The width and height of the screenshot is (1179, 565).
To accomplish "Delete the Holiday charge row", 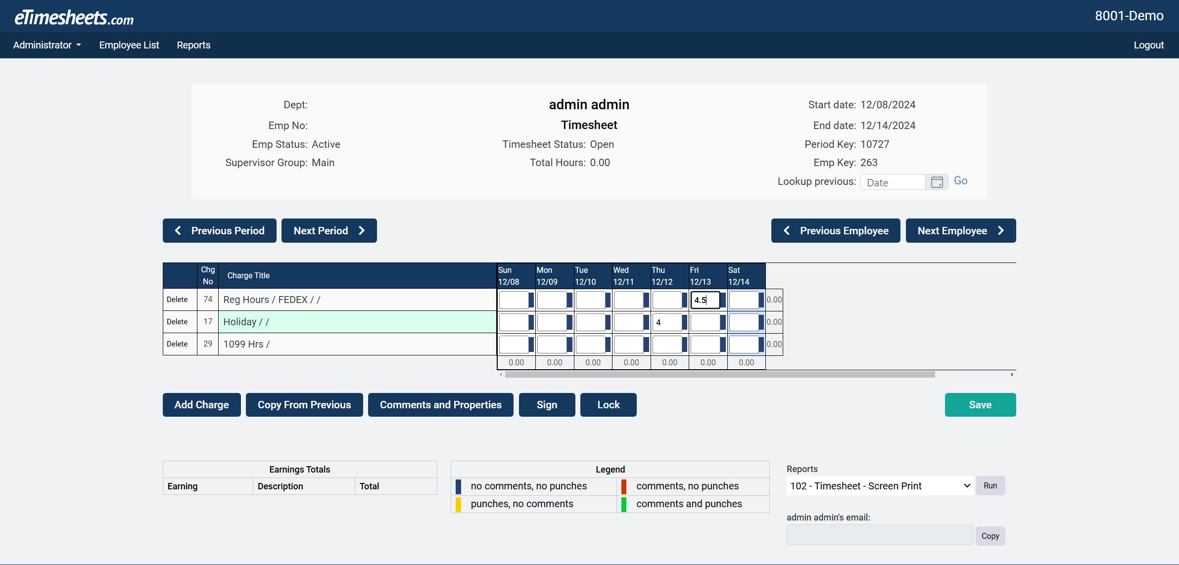I will pyautogui.click(x=178, y=322).
